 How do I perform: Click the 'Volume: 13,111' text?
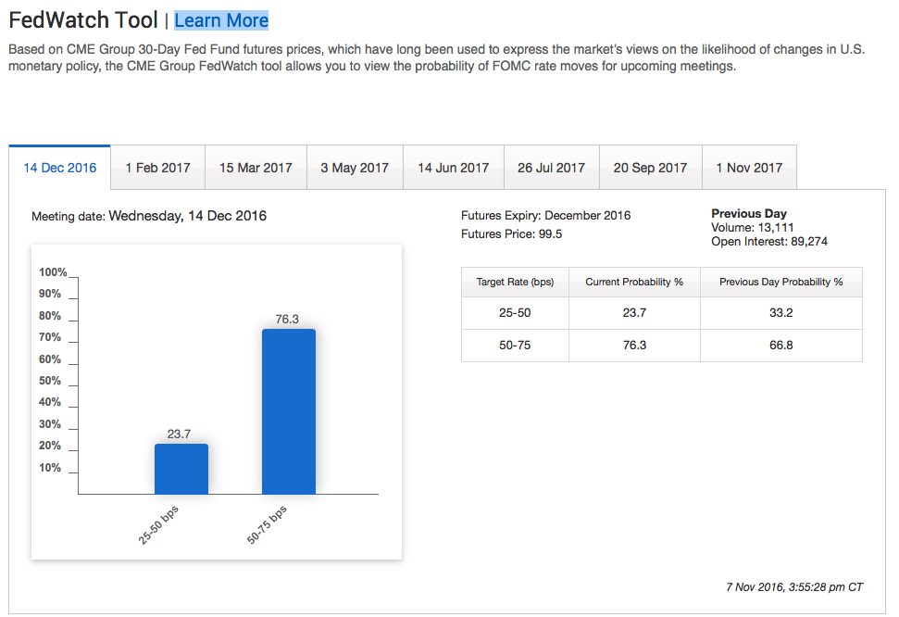click(x=752, y=227)
